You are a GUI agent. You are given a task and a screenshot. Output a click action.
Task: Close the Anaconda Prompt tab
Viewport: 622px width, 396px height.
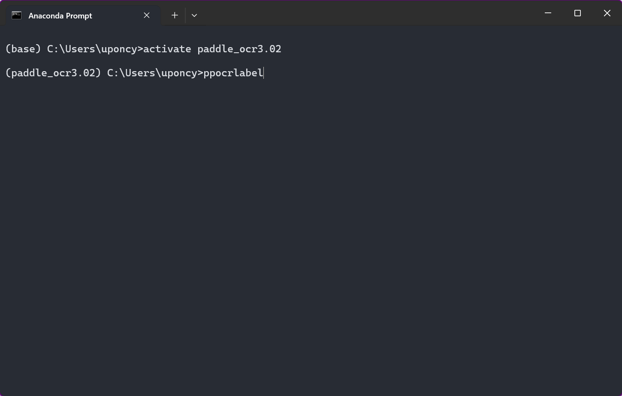147,15
